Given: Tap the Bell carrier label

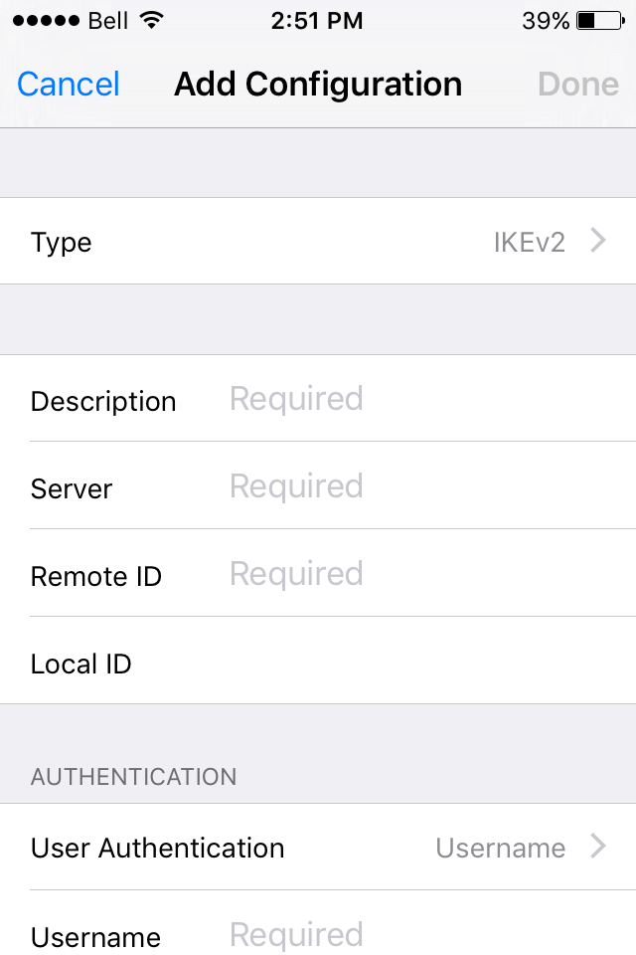Looking at the screenshot, I should point(107,21).
